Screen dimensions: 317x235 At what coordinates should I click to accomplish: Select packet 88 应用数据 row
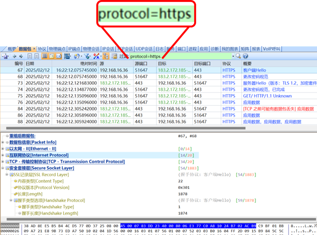pyautogui.click(x=159, y=122)
